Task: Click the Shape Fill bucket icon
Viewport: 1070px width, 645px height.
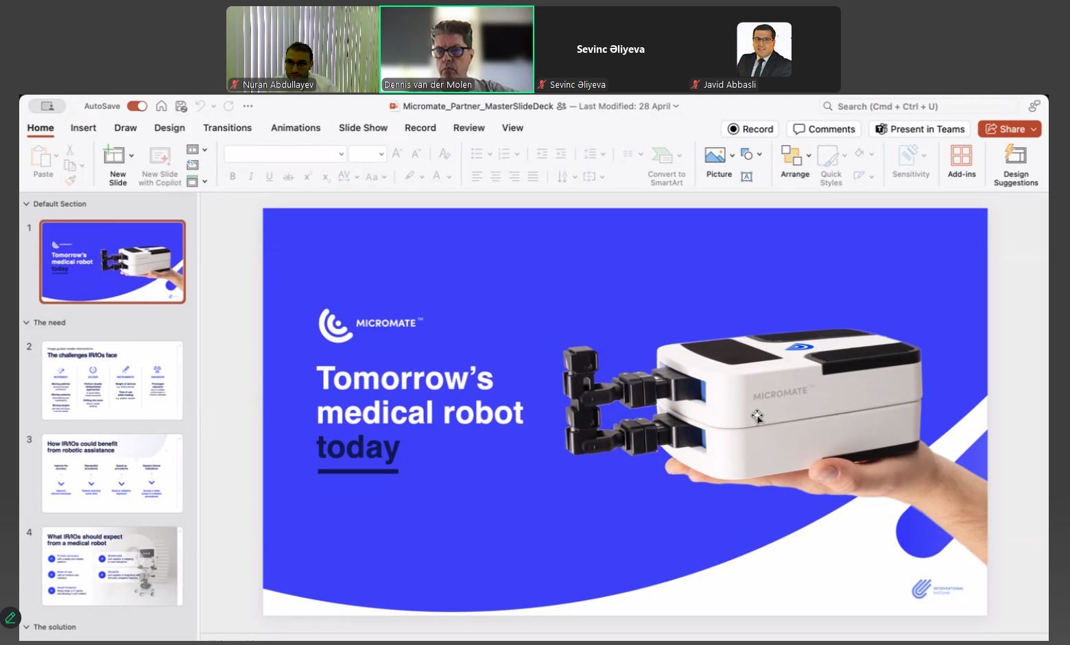Action: click(x=859, y=154)
